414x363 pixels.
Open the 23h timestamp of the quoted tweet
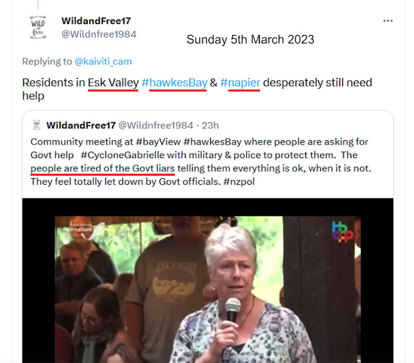(x=210, y=125)
